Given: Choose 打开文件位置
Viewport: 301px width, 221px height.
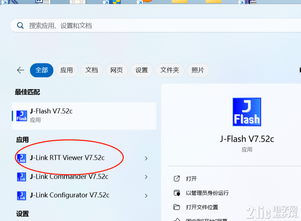Looking at the screenshot, I should (202, 207).
